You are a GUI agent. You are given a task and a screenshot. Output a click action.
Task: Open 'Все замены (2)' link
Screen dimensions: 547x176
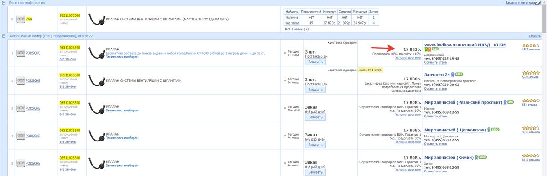pyautogui.click(x=297, y=29)
